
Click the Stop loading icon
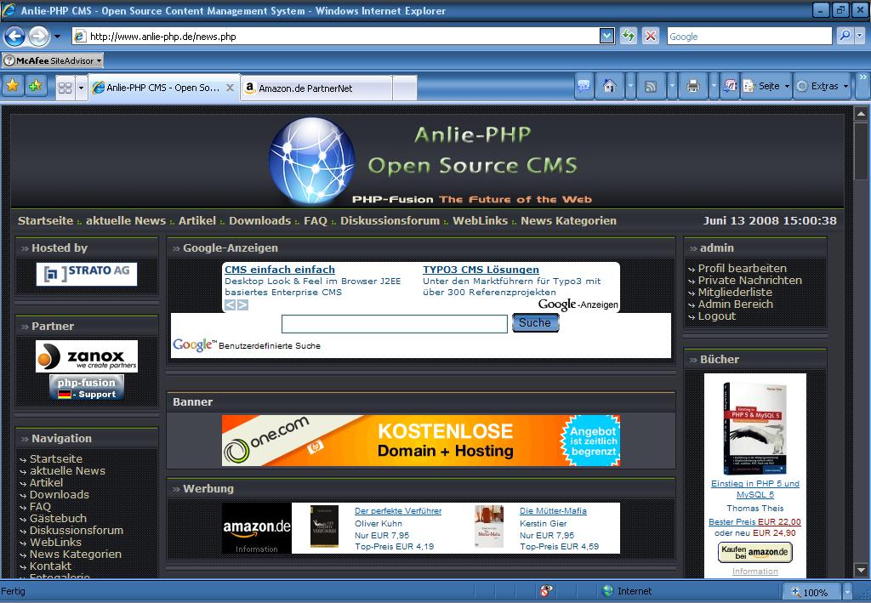[x=651, y=36]
